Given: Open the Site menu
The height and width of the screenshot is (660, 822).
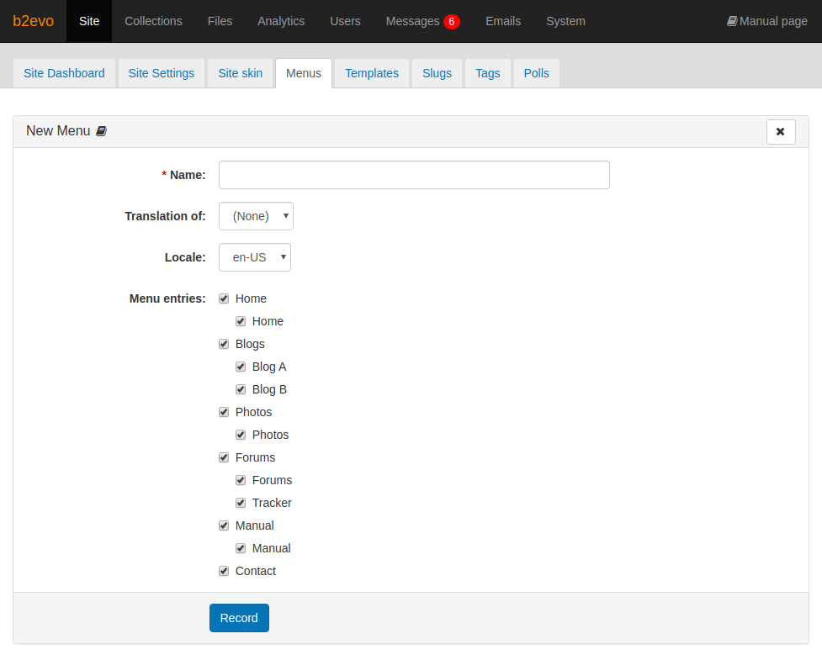Looking at the screenshot, I should (x=89, y=21).
